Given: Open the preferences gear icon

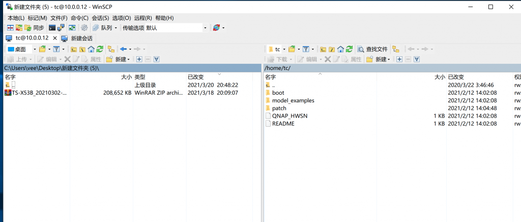Looking at the screenshot, I should click(84, 28).
